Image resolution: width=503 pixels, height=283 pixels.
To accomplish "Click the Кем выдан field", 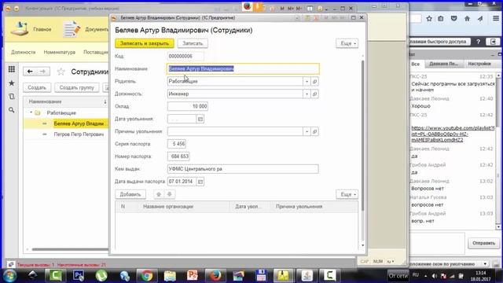I will pyautogui.click(x=243, y=169).
